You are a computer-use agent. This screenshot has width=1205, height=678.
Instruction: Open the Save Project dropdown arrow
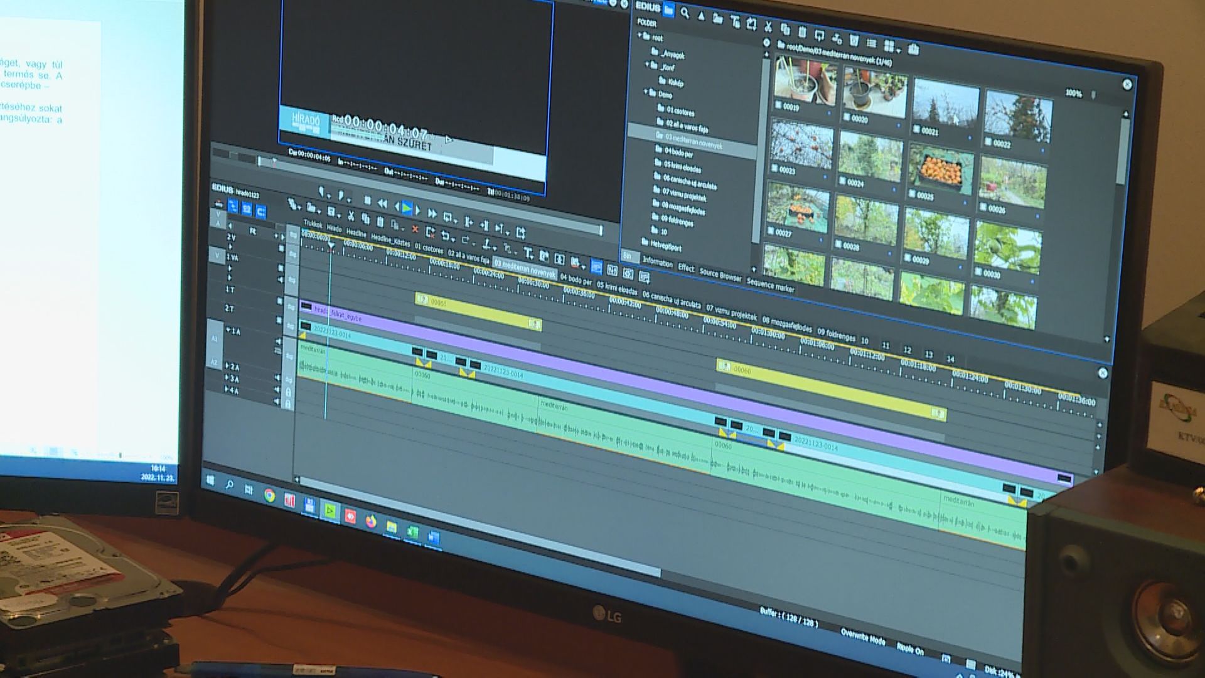pos(339,215)
